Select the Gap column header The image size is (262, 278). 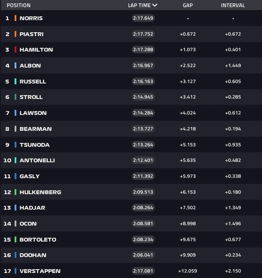(188, 5)
